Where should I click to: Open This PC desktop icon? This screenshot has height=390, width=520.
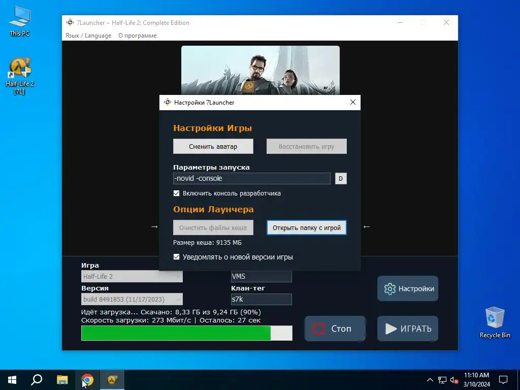(x=20, y=21)
